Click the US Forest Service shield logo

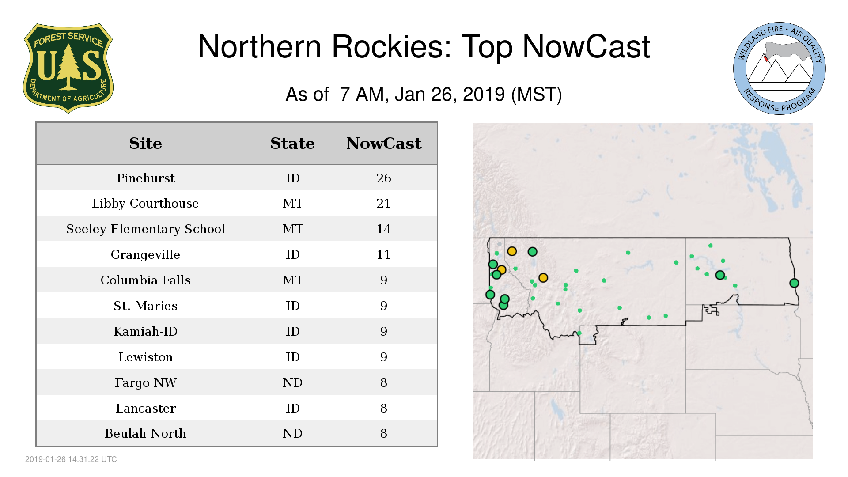(68, 68)
